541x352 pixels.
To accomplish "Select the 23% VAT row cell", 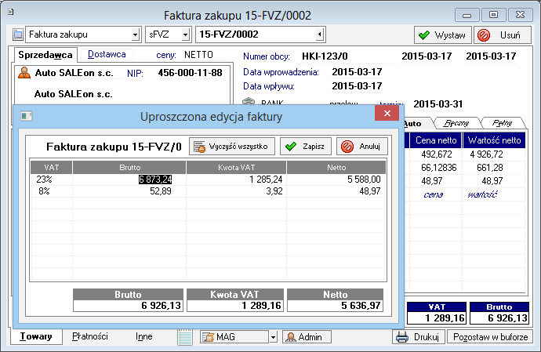I will pos(52,180).
